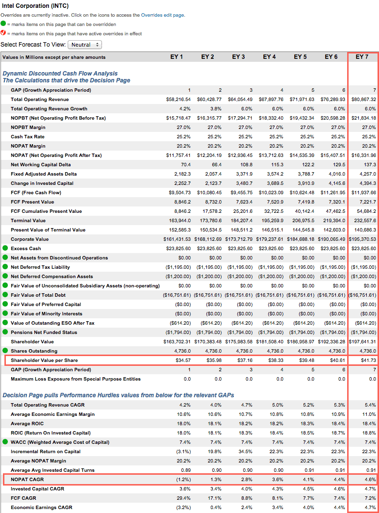Click EY 1 Shareholder Value per Share $34.57
This screenshot has height=513, width=379.
183,360
